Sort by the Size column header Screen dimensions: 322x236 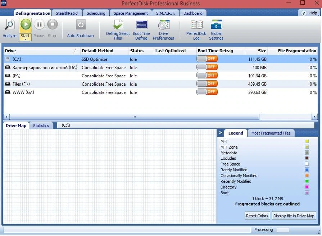[x=256, y=51]
